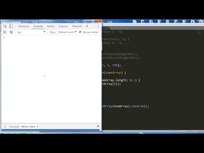This screenshot has height=153, width=204.
Task: Click ascendingOrder text in editor
Action: (122, 54)
